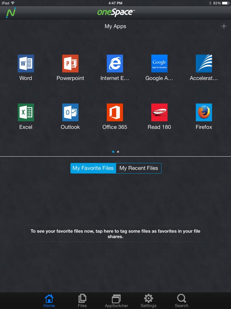Screen dimensions: 231x309
Task: Go to the Home tab
Action: click(49, 301)
